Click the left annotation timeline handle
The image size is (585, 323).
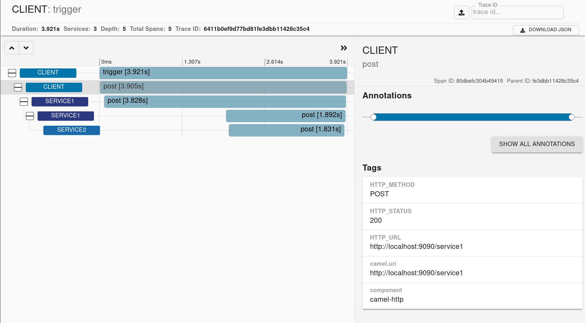[x=374, y=117]
